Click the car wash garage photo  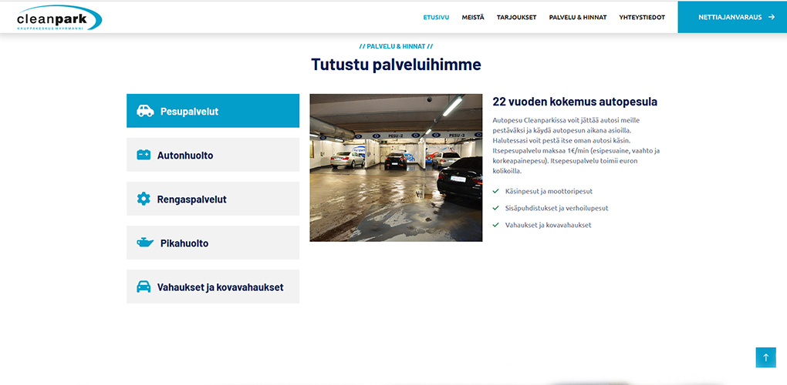(x=396, y=168)
